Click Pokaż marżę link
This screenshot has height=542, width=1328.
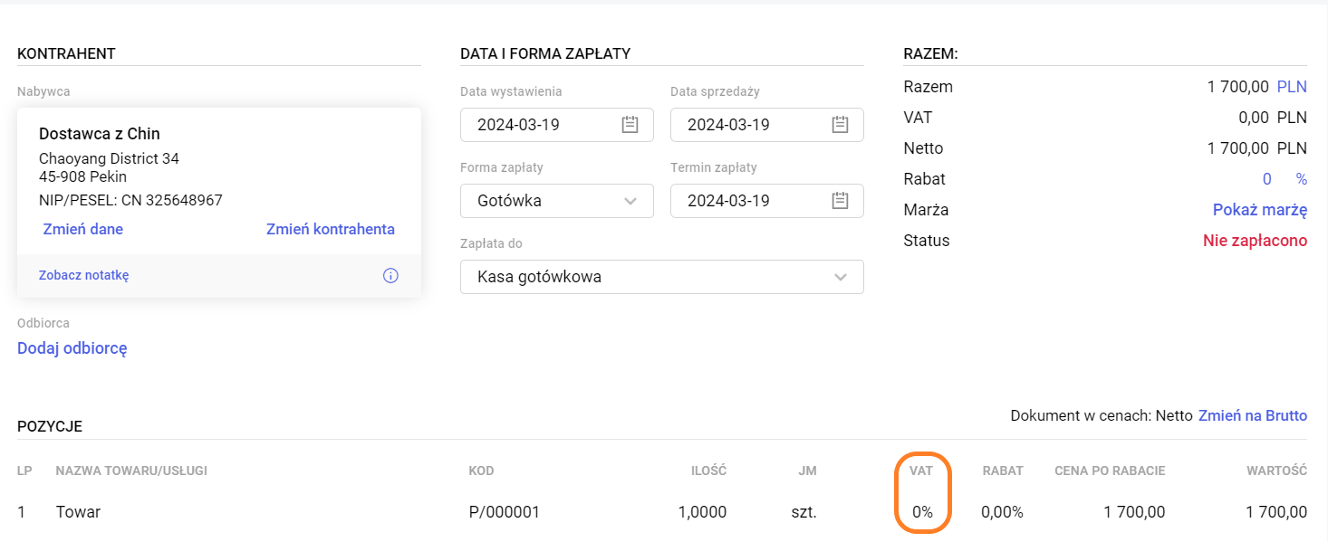click(1259, 210)
